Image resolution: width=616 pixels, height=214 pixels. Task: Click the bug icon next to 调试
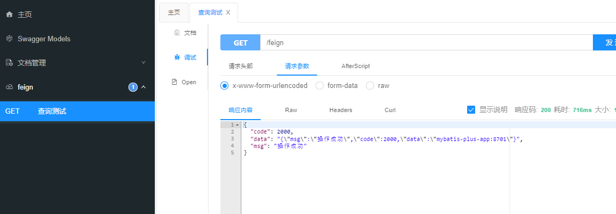177,57
